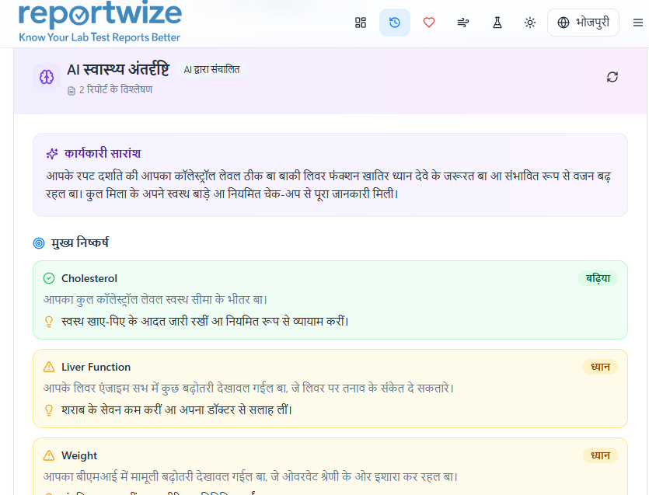Toggle the theme with the sun icon
Viewport: 649px width, 495px height.
[x=530, y=23]
